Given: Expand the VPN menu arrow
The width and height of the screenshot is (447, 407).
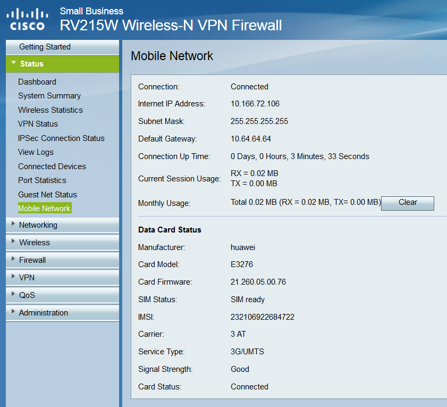Looking at the screenshot, I should pos(13,276).
